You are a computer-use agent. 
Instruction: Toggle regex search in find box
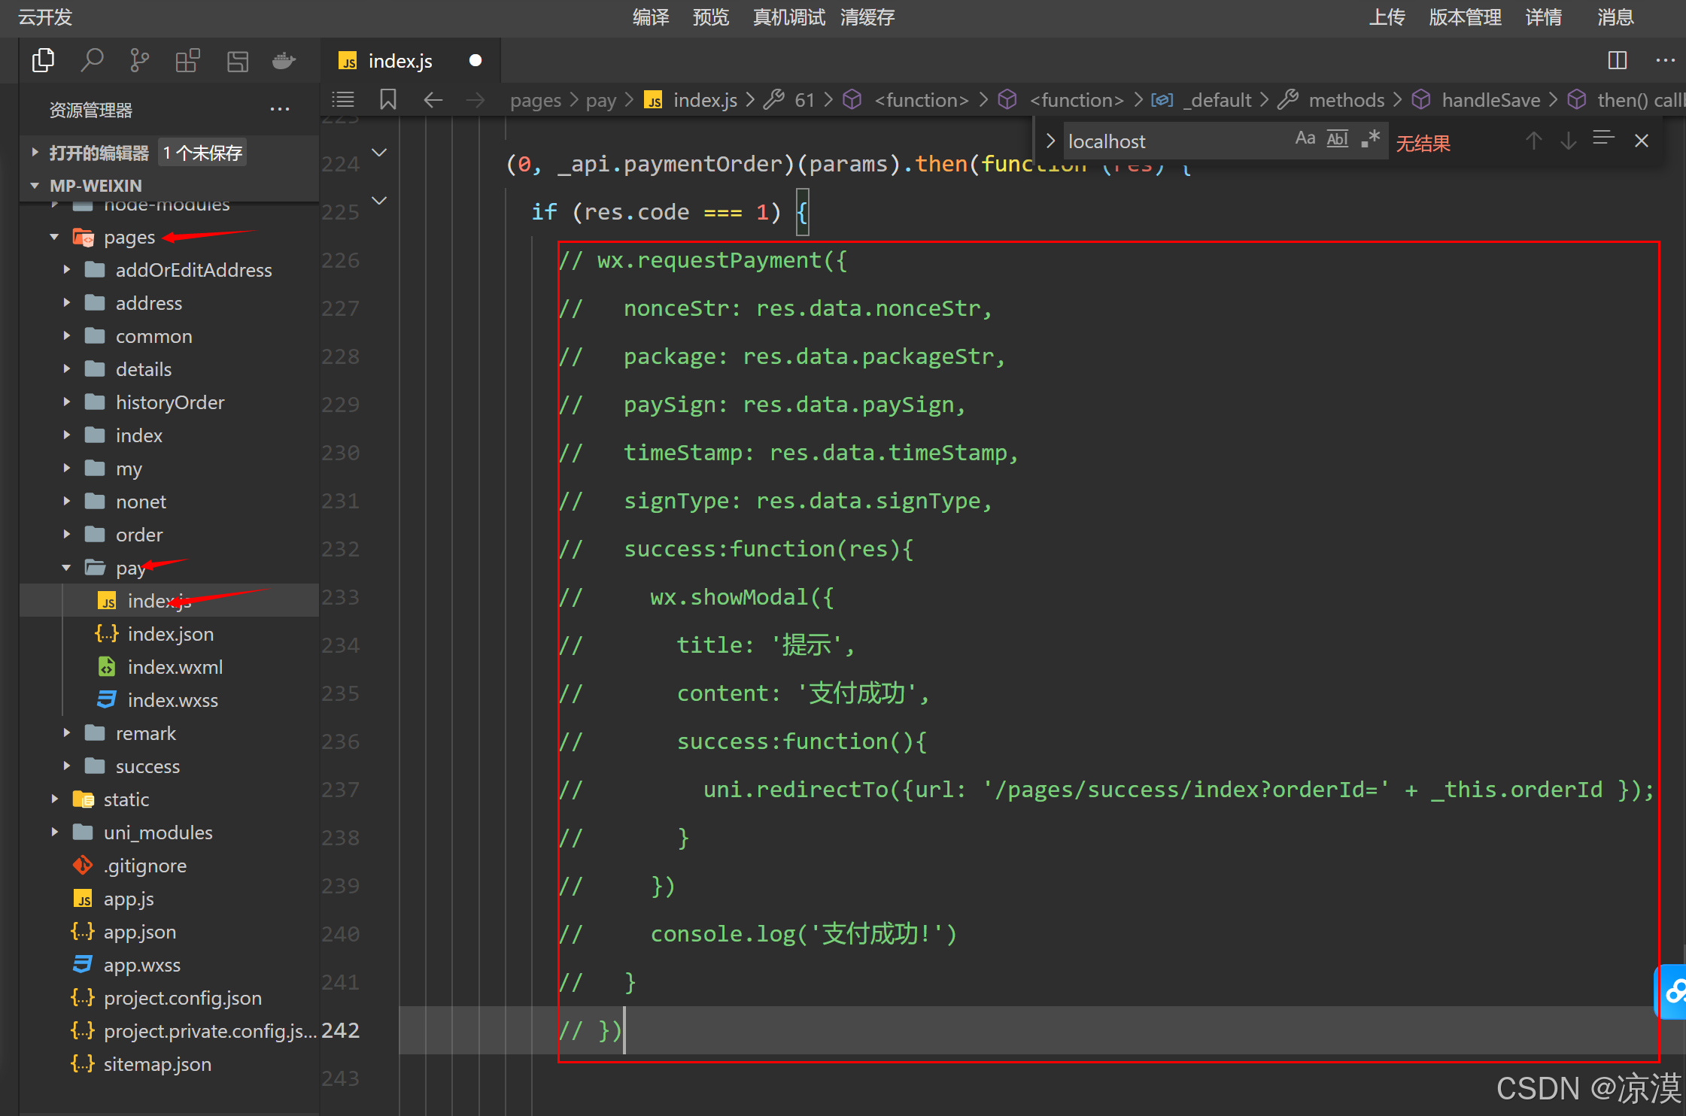(1370, 139)
